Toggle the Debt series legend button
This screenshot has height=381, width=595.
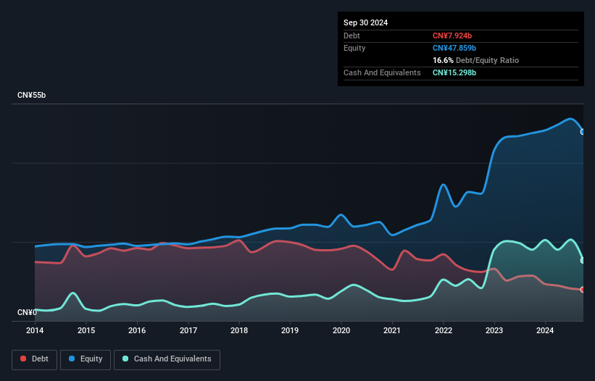[35, 359]
